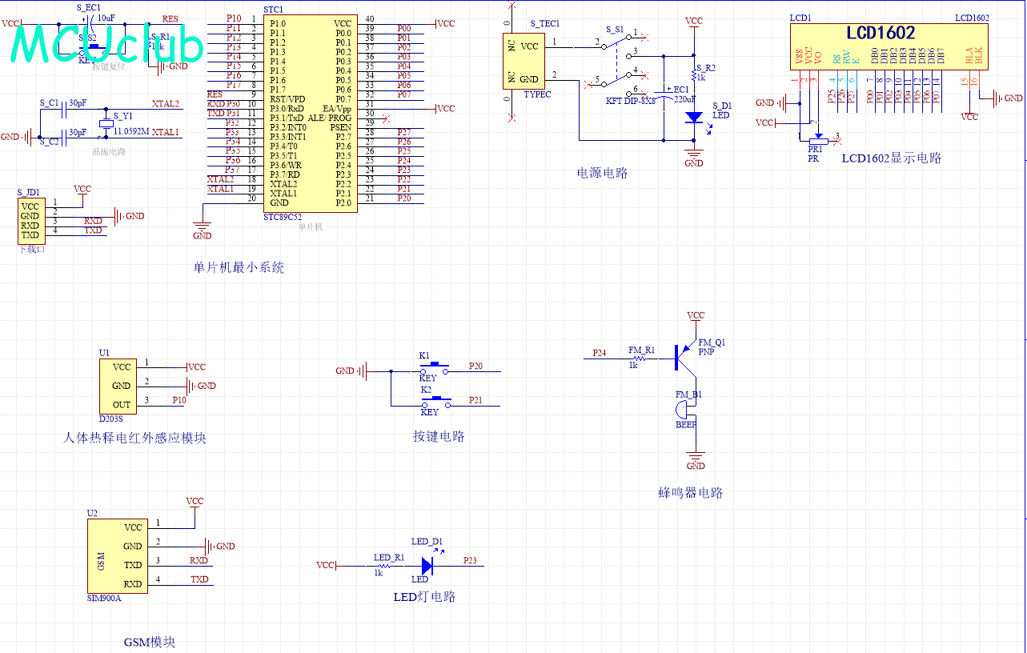The height and width of the screenshot is (653, 1027).
Task: Click the K2 key push button
Action: [433, 402]
